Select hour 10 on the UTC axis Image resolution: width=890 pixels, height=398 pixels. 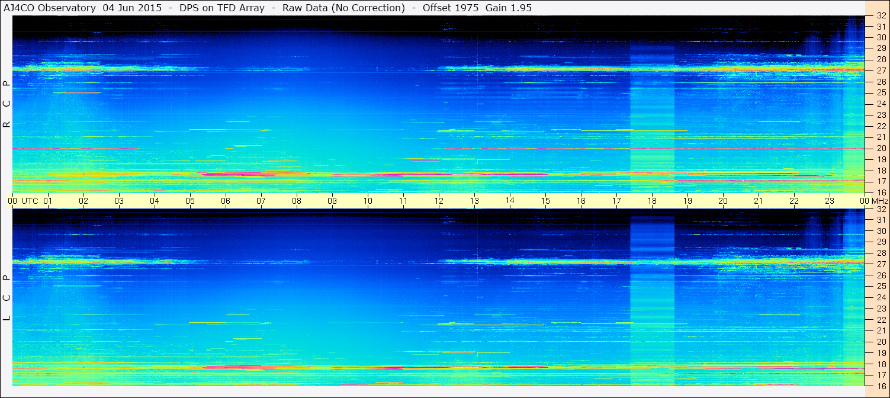pyautogui.click(x=368, y=201)
